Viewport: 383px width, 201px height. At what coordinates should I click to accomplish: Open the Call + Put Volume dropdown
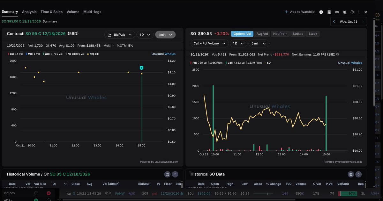210,43
